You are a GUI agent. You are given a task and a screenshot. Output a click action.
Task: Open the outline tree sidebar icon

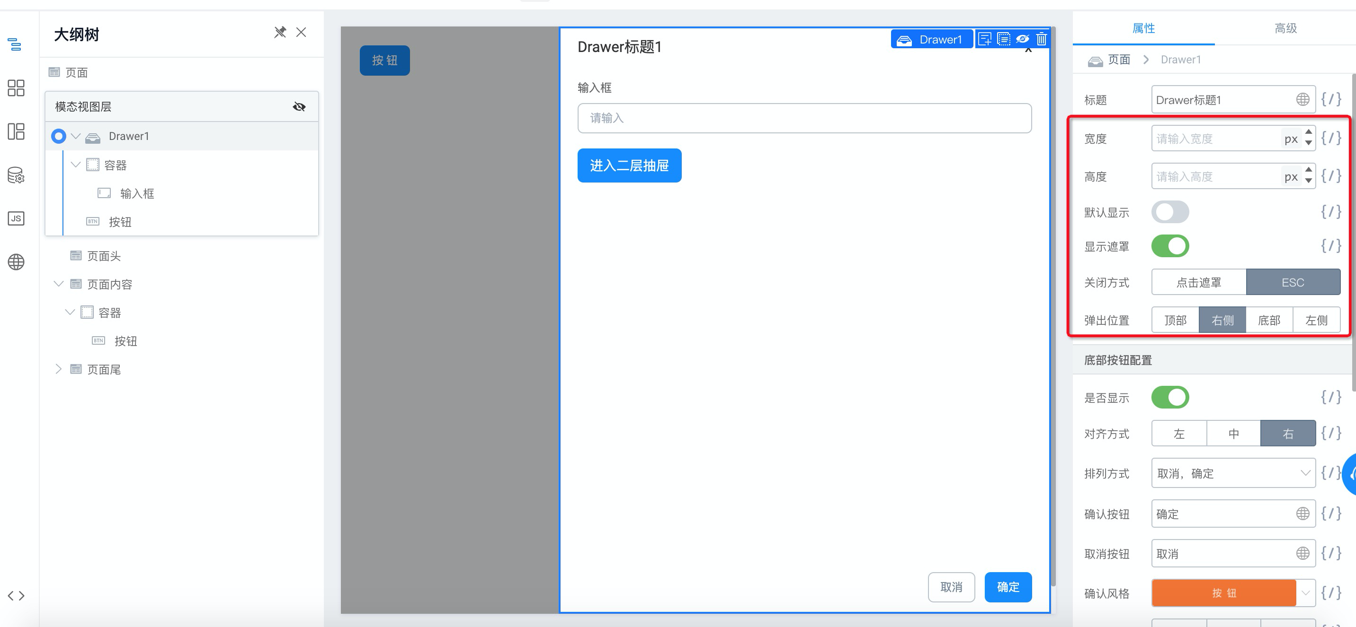(15, 44)
